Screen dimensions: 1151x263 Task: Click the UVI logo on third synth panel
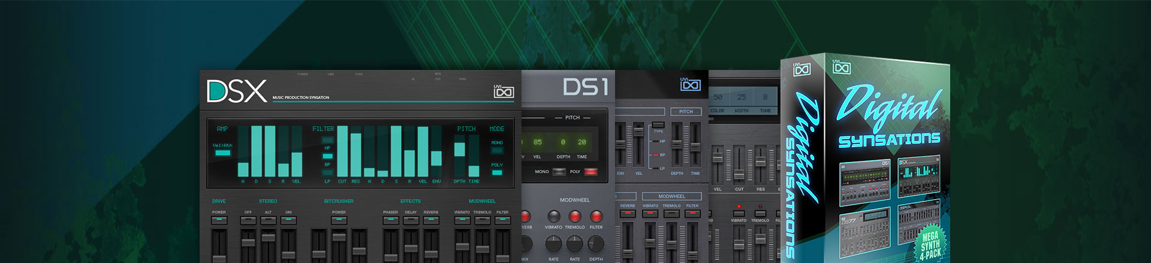tap(690, 84)
